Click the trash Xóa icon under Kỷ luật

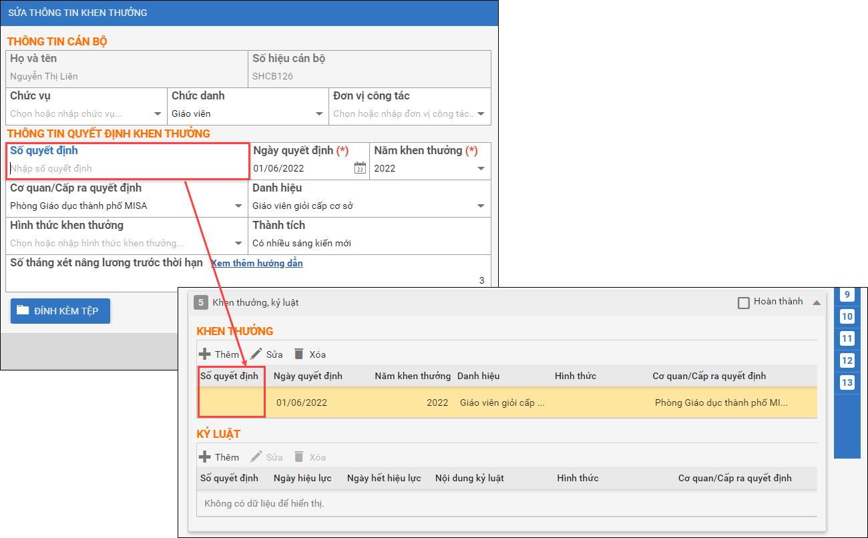tap(298, 457)
